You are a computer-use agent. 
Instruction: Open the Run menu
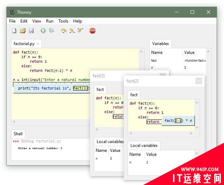pyautogui.click(x=50, y=21)
